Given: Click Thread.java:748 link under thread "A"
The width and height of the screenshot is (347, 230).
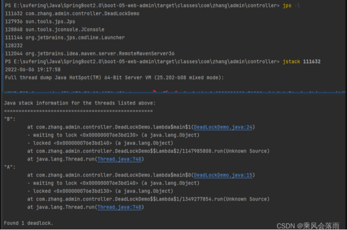Looking at the screenshot, I should [x=120, y=206].
